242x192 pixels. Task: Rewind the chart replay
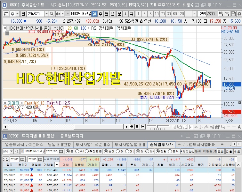pyautogui.click(x=132, y=127)
